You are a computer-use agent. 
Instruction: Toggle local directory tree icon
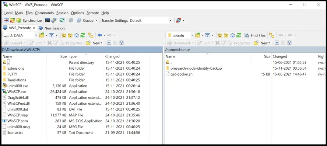pos(91,35)
